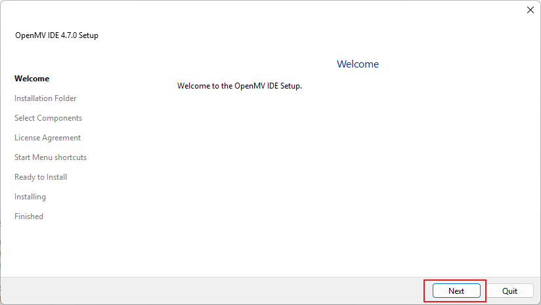
Task: Choose the Start Menu shortcuts step
Action: pos(51,157)
